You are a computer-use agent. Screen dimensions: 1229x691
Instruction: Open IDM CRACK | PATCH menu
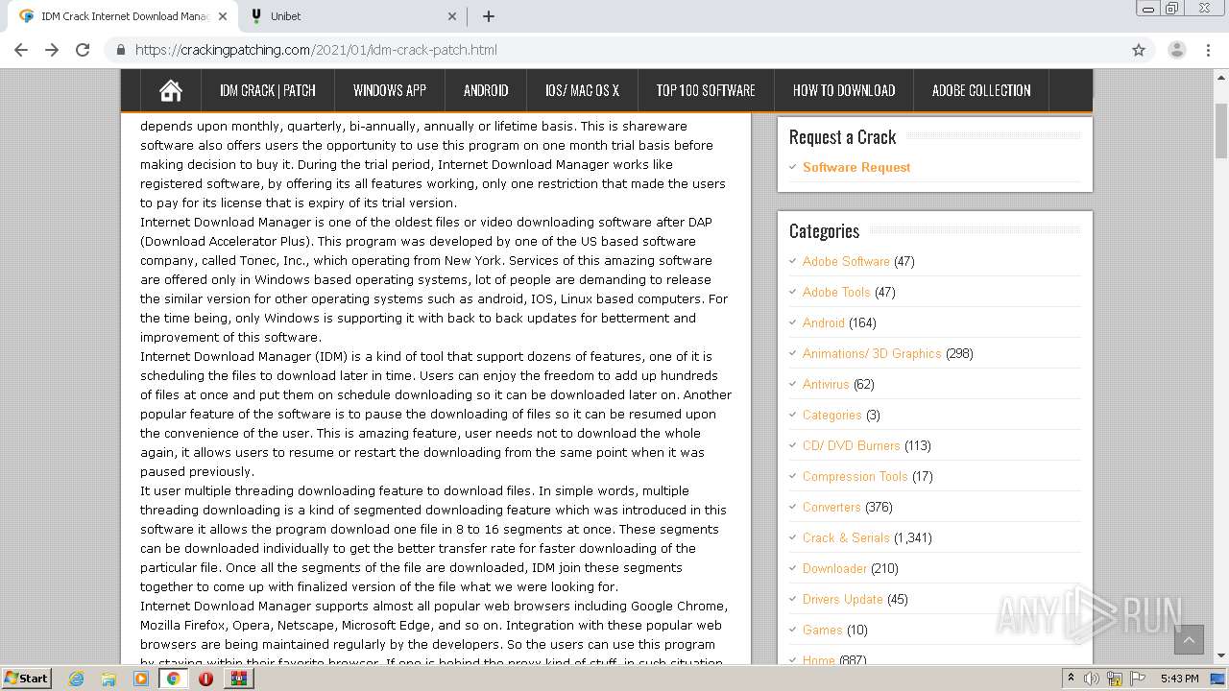pos(268,90)
